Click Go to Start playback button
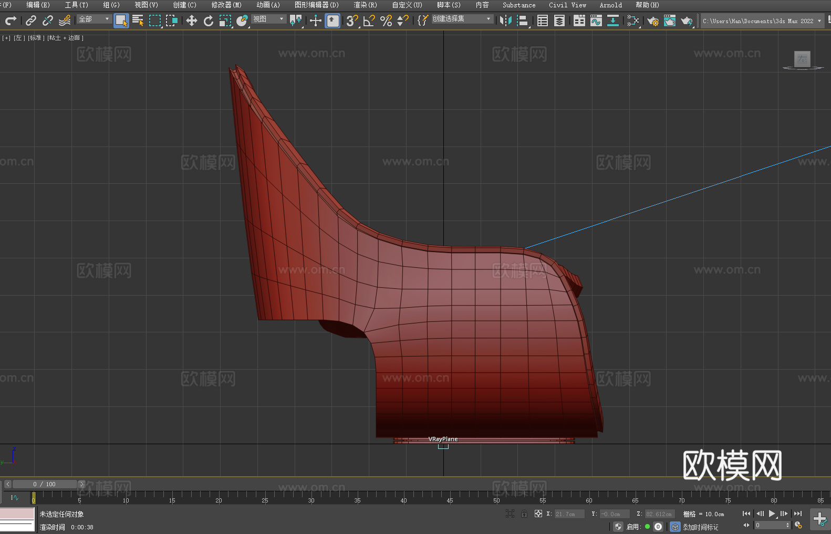The height and width of the screenshot is (534, 831). pos(746,514)
